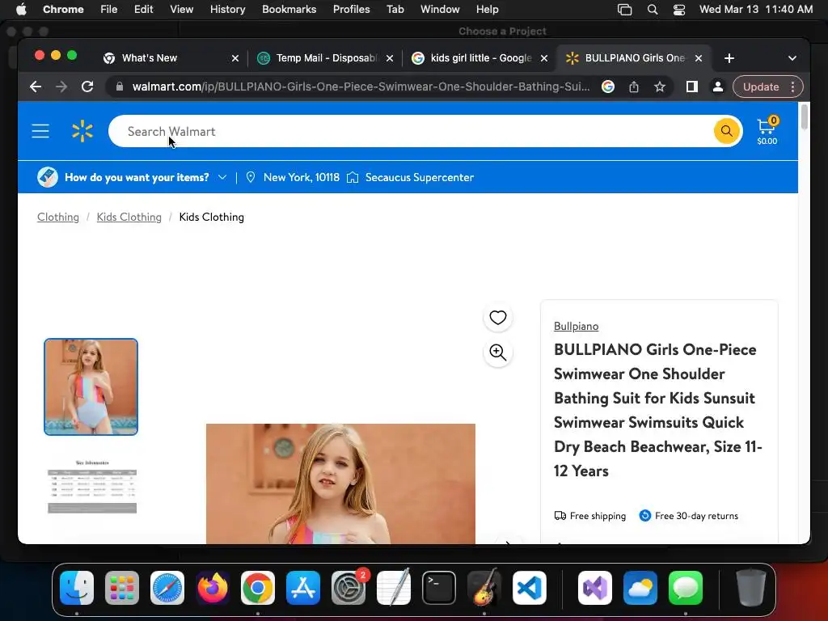Click the main product photo

[340, 484]
